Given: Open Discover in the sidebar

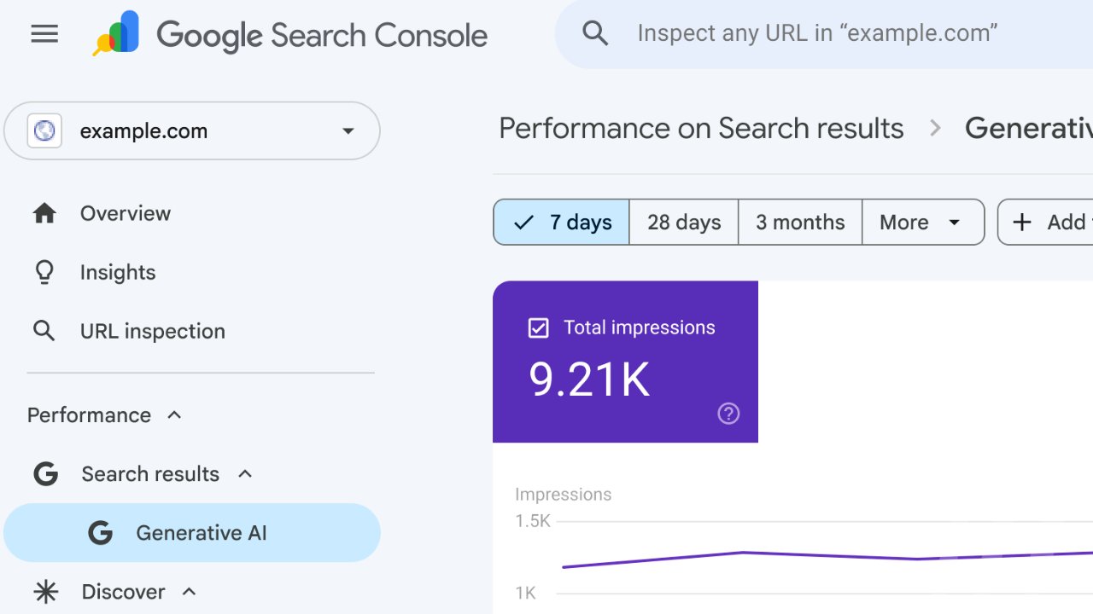Looking at the screenshot, I should pyautogui.click(x=123, y=592).
